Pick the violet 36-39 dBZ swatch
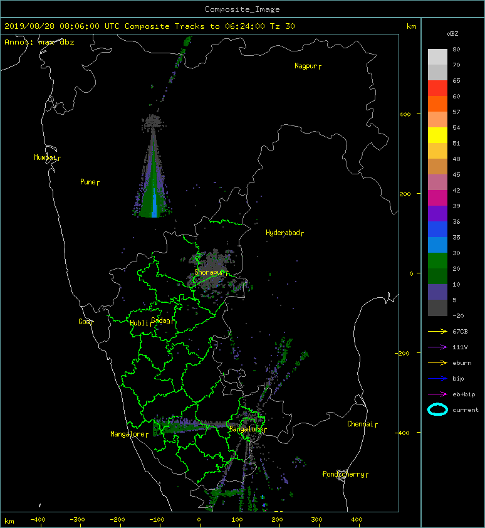Image resolution: width=485 pixels, height=528 pixels. [437, 214]
